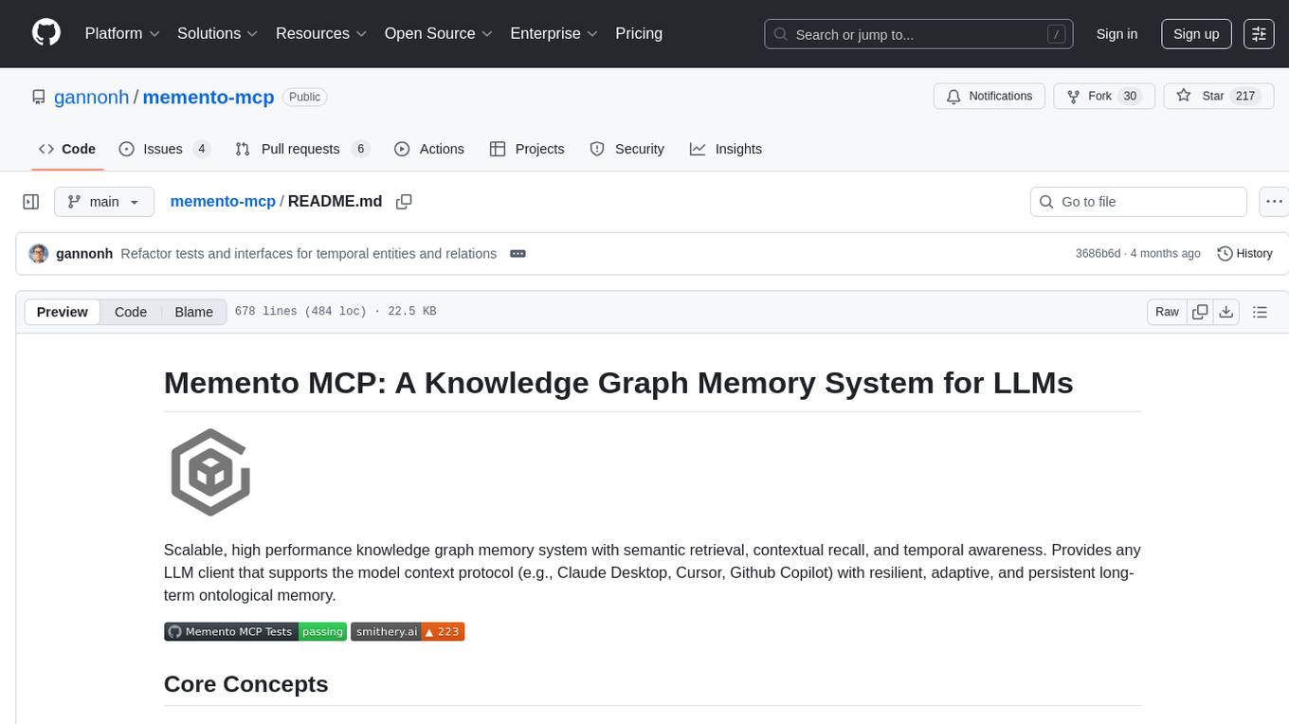Image resolution: width=1289 pixels, height=724 pixels.
Task: Copy the README.md file path
Action: pyautogui.click(x=404, y=202)
